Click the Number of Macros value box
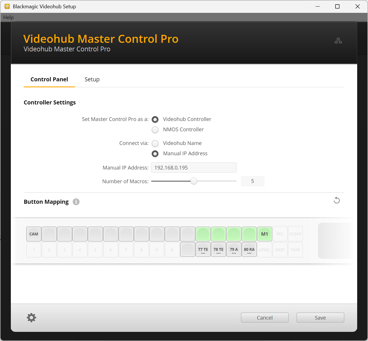The image size is (368, 341). [x=253, y=181]
